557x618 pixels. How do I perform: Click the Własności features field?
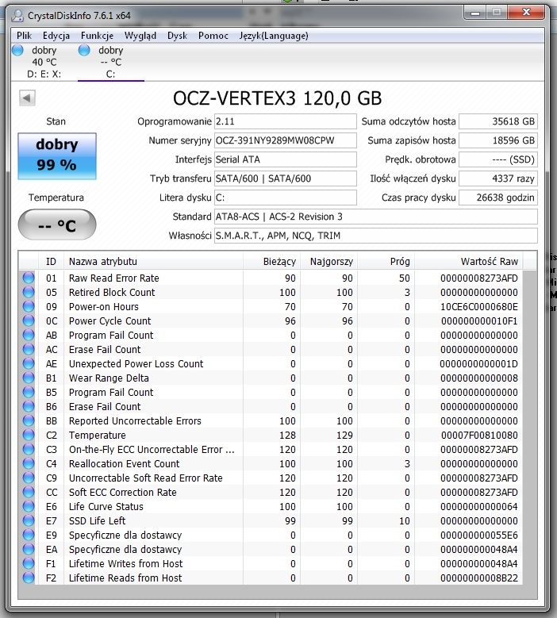pos(375,236)
